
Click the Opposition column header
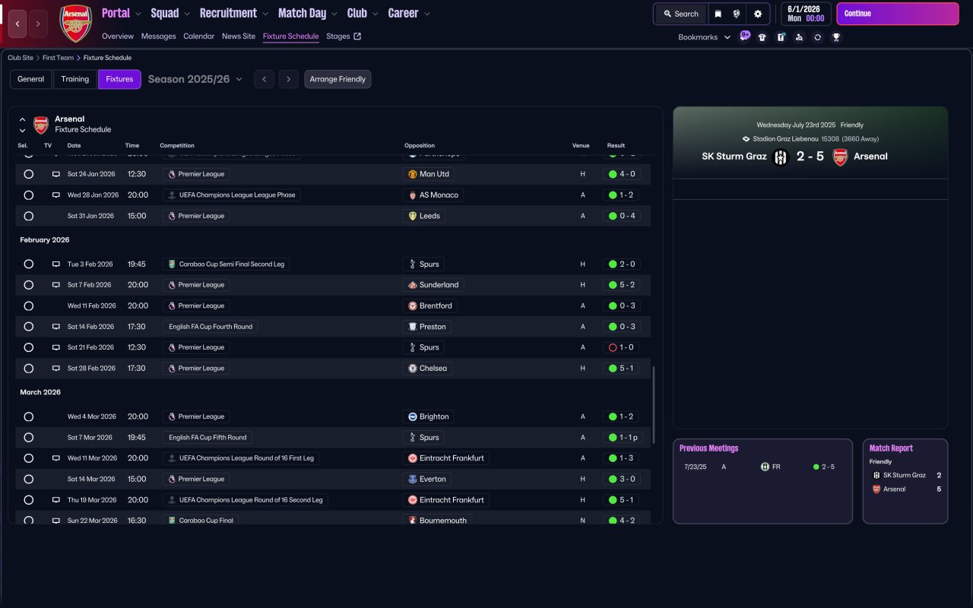420,145
